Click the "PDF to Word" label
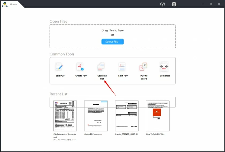 pos(144,77)
